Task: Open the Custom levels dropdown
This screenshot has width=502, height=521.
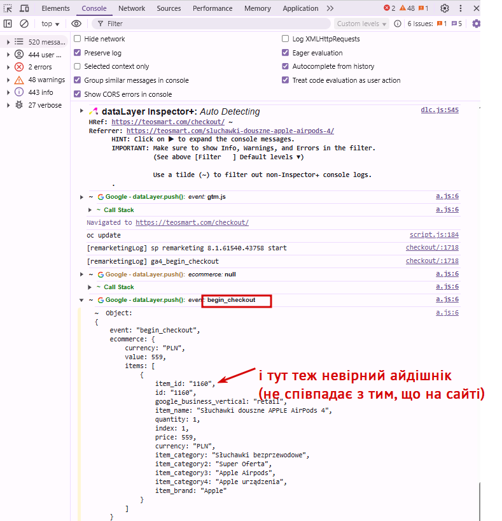Action: [x=361, y=24]
